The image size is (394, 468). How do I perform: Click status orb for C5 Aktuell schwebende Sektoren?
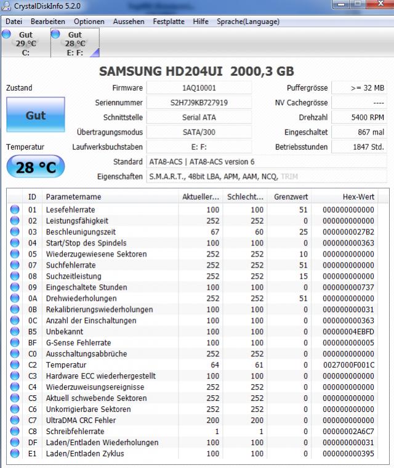point(15,398)
